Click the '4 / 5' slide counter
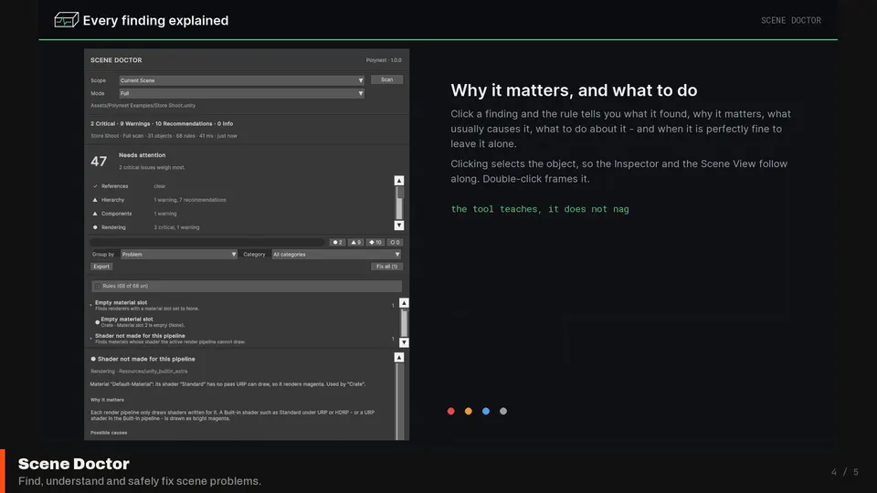Image resolution: width=877 pixels, height=493 pixels. pyautogui.click(x=844, y=472)
